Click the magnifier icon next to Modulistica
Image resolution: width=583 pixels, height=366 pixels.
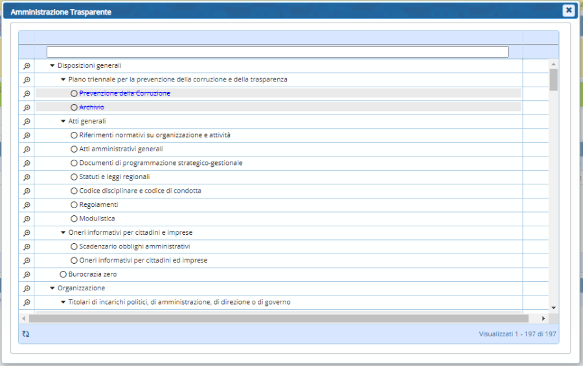click(x=27, y=219)
